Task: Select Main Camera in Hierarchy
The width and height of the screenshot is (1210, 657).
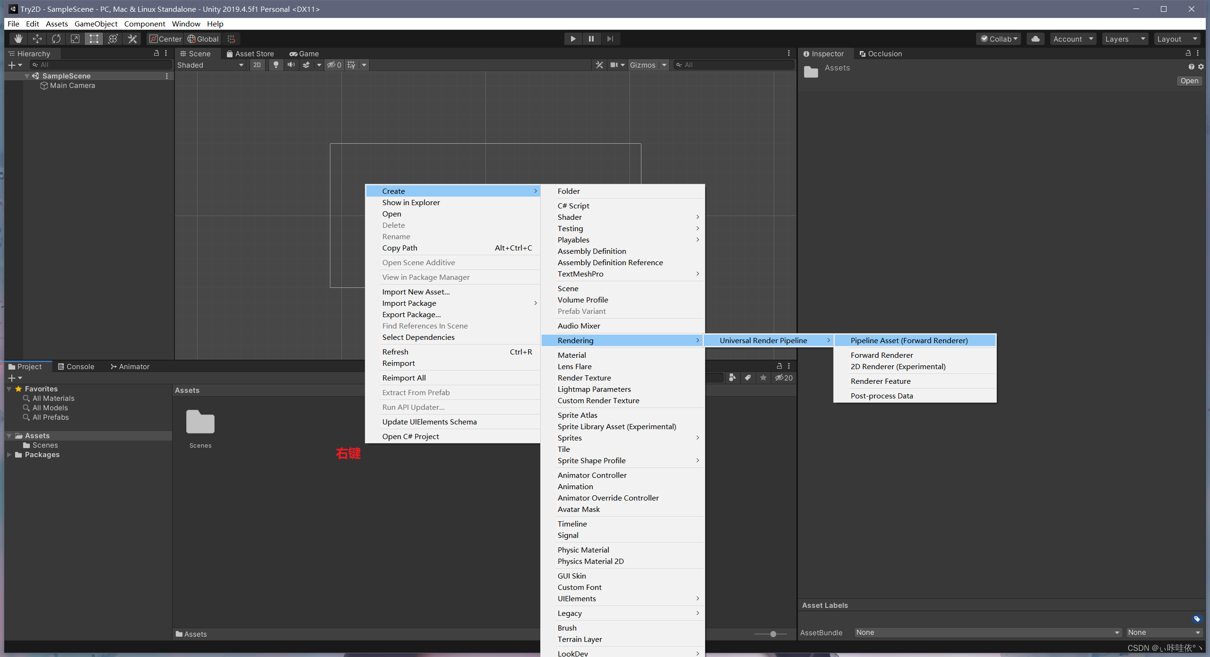Action: 72,86
